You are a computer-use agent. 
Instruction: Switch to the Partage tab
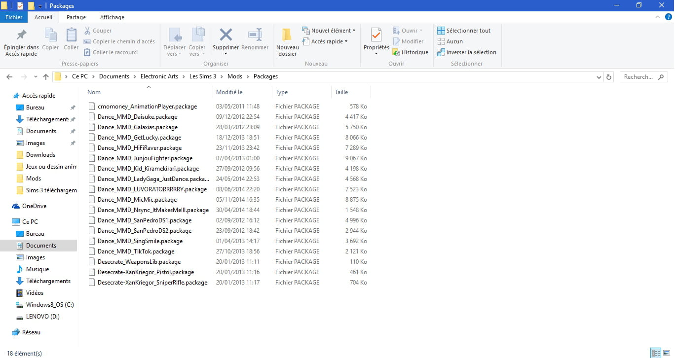[76, 17]
